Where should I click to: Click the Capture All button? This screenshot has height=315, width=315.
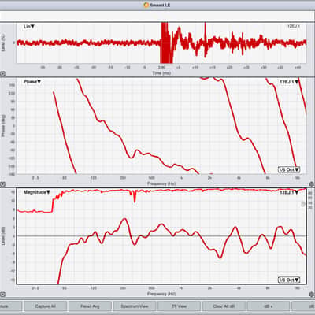tap(45, 306)
